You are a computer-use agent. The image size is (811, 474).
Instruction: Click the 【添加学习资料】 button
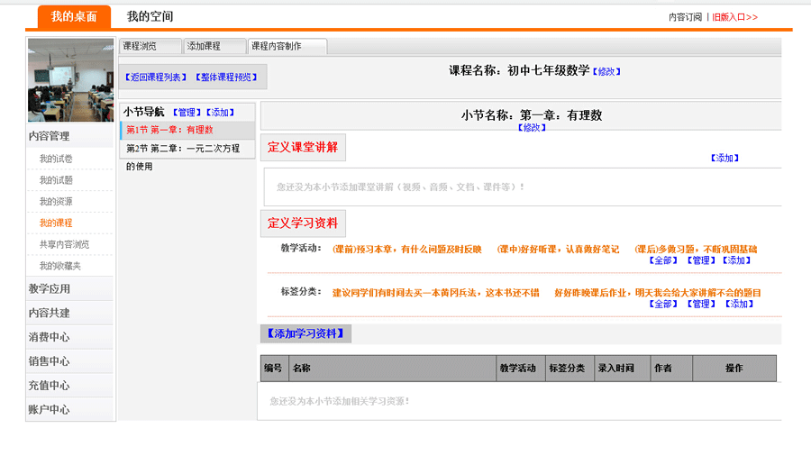(x=305, y=333)
